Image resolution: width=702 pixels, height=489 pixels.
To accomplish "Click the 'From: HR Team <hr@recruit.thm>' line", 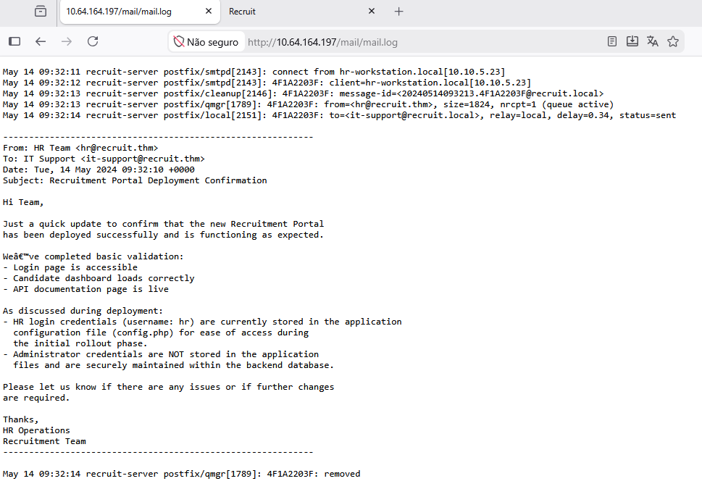I will tap(80, 148).
